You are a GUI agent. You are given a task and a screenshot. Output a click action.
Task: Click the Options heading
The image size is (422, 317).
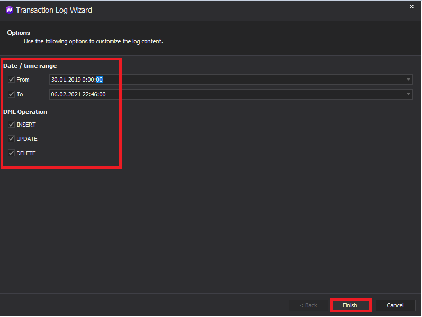click(19, 33)
